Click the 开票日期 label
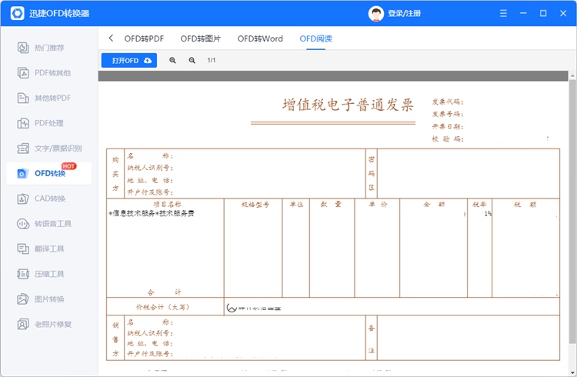The image size is (577, 377). (448, 127)
